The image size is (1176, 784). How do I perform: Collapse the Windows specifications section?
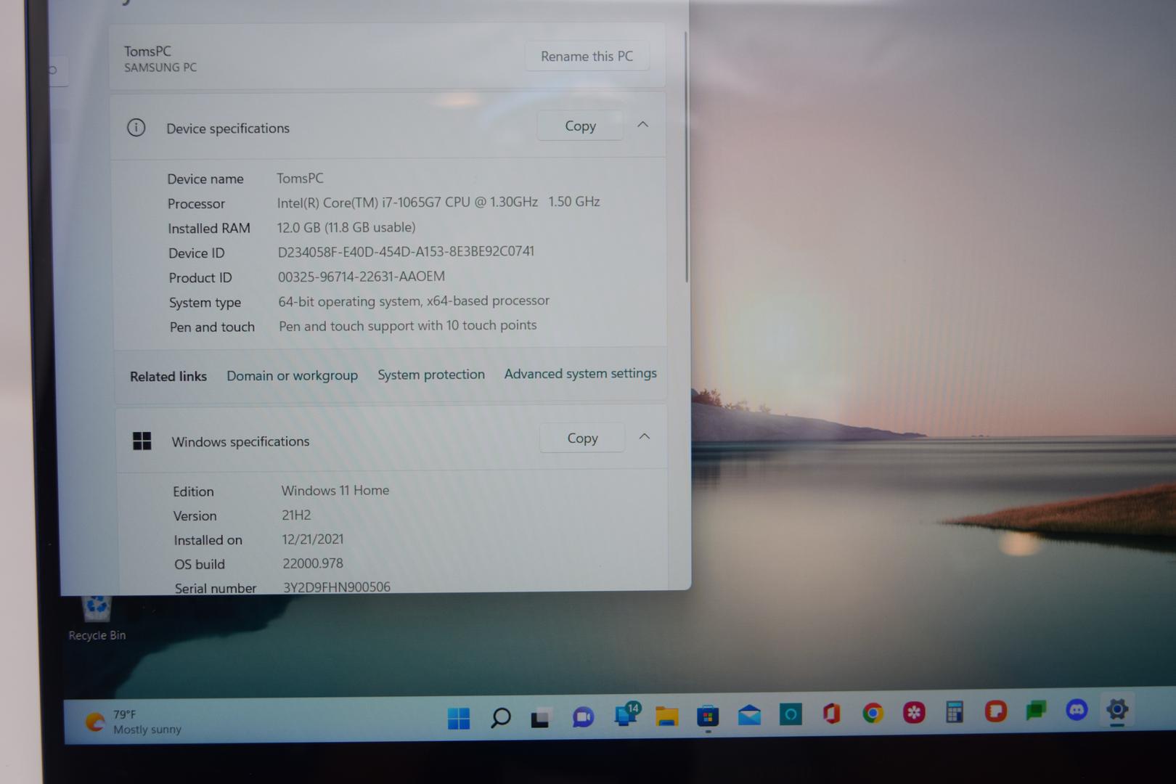(644, 437)
